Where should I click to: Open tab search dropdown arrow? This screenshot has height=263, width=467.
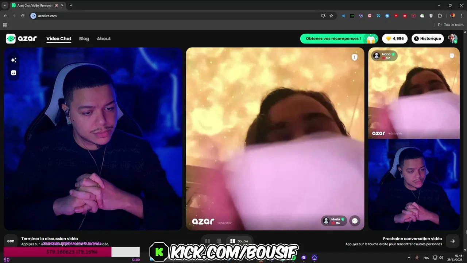point(5,5)
